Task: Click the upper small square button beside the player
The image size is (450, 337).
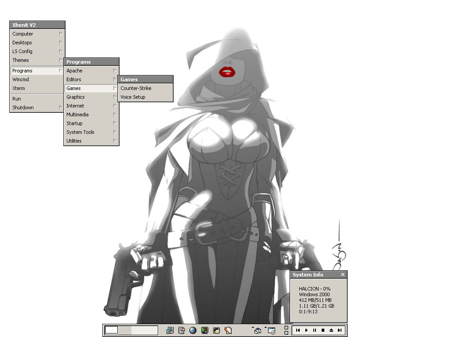Action: pos(287,328)
